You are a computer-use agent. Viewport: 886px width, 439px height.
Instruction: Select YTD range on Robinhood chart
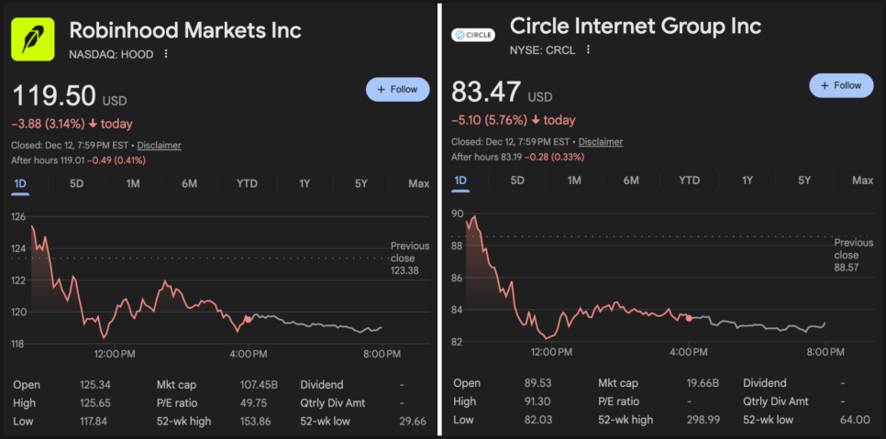[x=247, y=183]
